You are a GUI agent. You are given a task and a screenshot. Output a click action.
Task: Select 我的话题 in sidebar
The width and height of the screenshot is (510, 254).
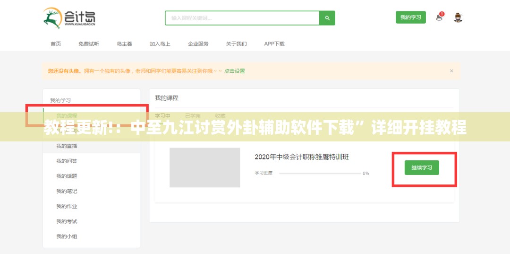67,176
